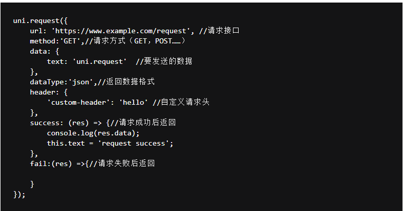Click the closing }); line
Image resolution: width=403 pixels, height=211 pixels.
pos(19,195)
